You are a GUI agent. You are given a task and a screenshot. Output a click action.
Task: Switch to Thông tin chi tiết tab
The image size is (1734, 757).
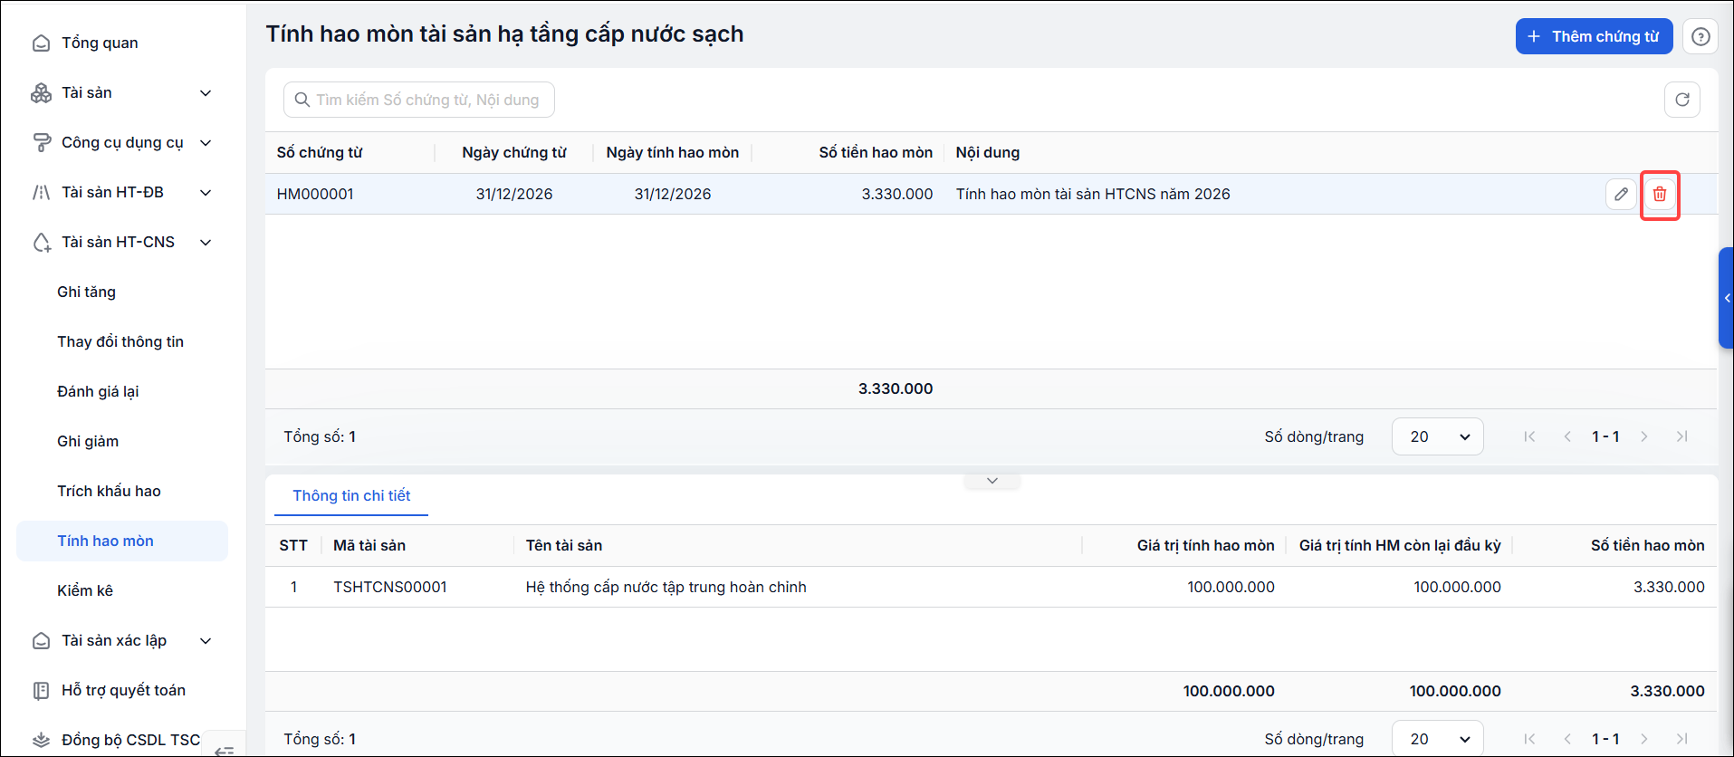point(351,496)
